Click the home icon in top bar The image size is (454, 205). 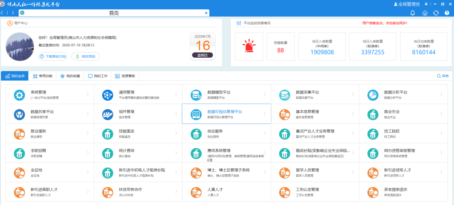[x=425, y=13]
